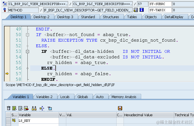Select the Variables 1 tab
The image size is (194, 126).
[x=21, y=97]
